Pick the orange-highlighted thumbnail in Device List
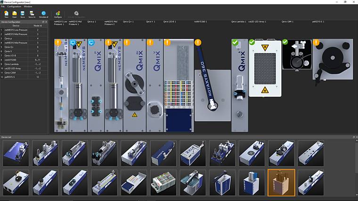 (281, 183)
